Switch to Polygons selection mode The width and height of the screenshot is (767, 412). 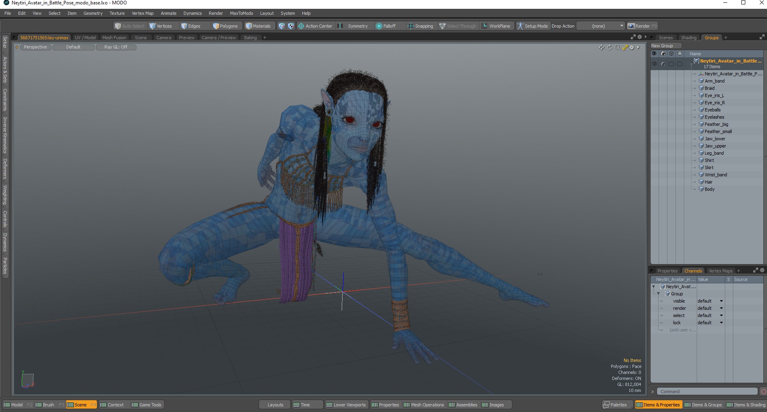[225, 26]
